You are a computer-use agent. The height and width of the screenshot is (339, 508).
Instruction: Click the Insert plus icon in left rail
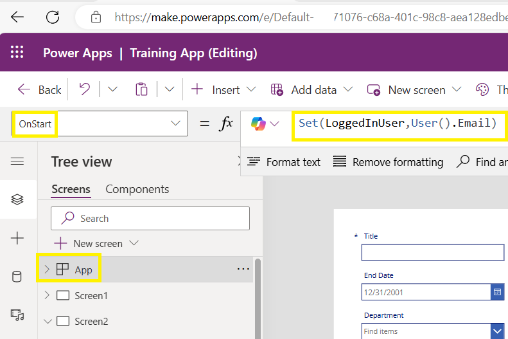pyautogui.click(x=17, y=238)
